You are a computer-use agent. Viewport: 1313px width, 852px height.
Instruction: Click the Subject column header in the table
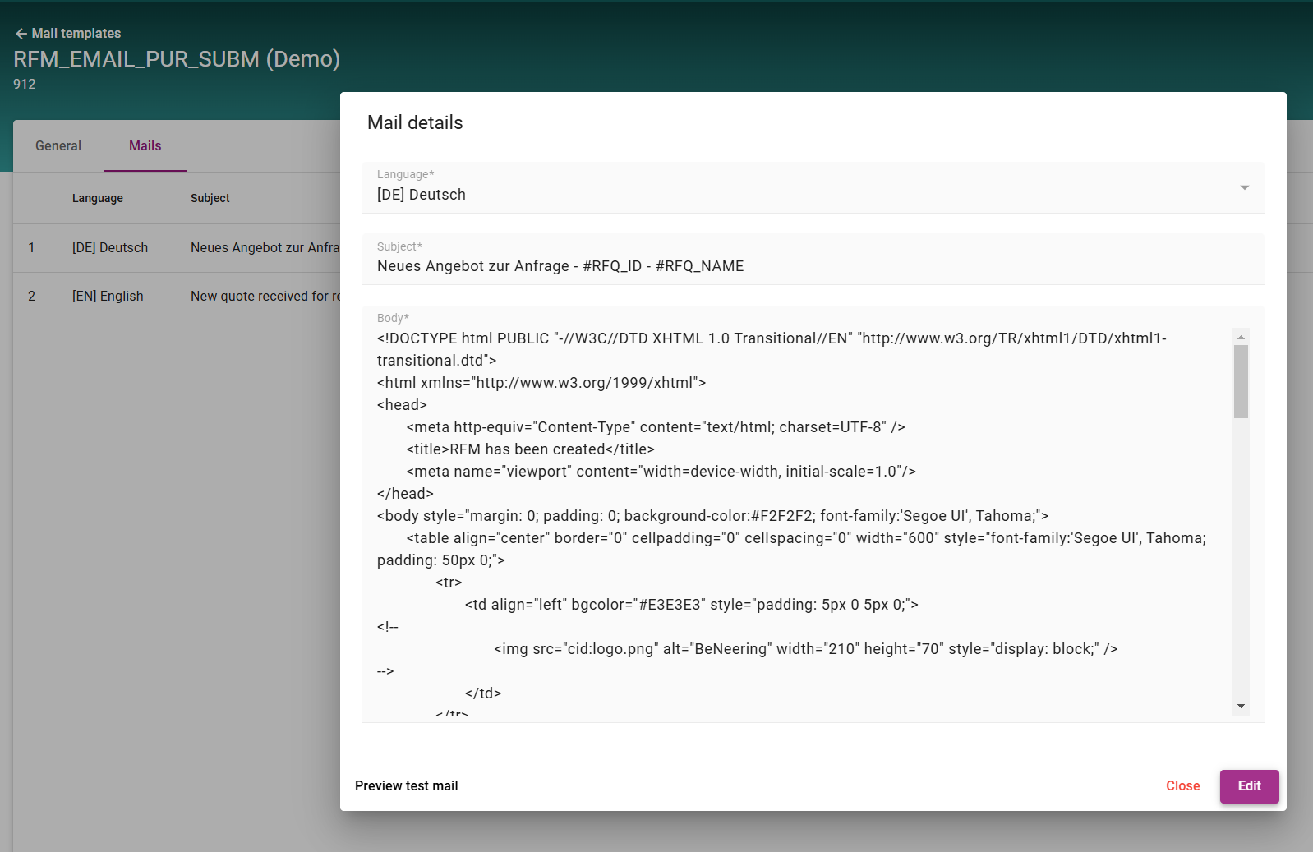210,198
